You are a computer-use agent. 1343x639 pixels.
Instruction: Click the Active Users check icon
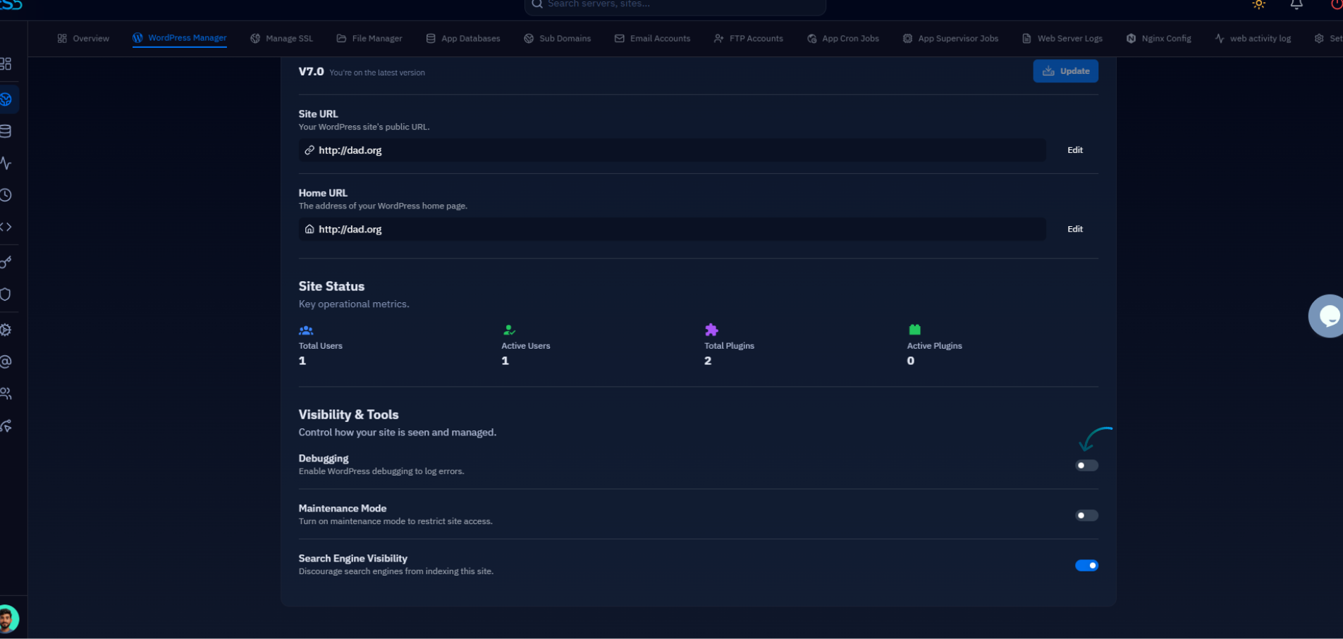click(509, 330)
